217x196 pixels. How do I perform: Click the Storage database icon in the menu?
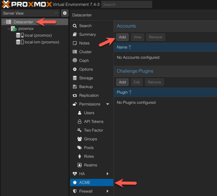pyautogui.click(x=75, y=78)
